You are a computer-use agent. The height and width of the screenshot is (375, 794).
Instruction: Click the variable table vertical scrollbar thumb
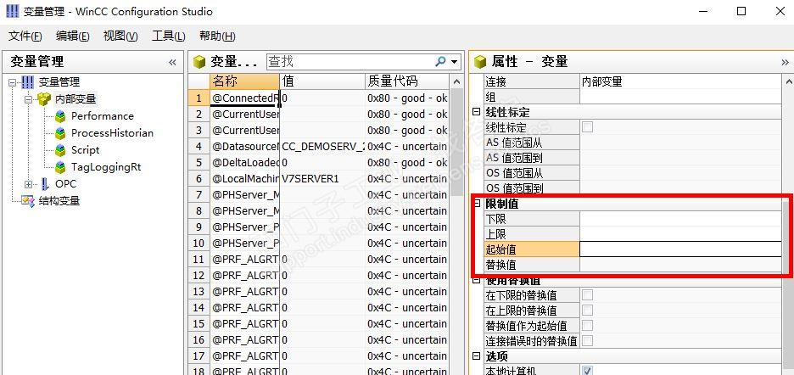(456, 142)
